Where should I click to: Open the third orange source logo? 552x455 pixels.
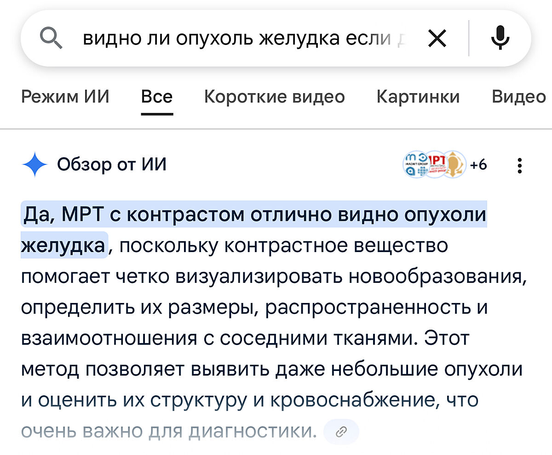(453, 164)
